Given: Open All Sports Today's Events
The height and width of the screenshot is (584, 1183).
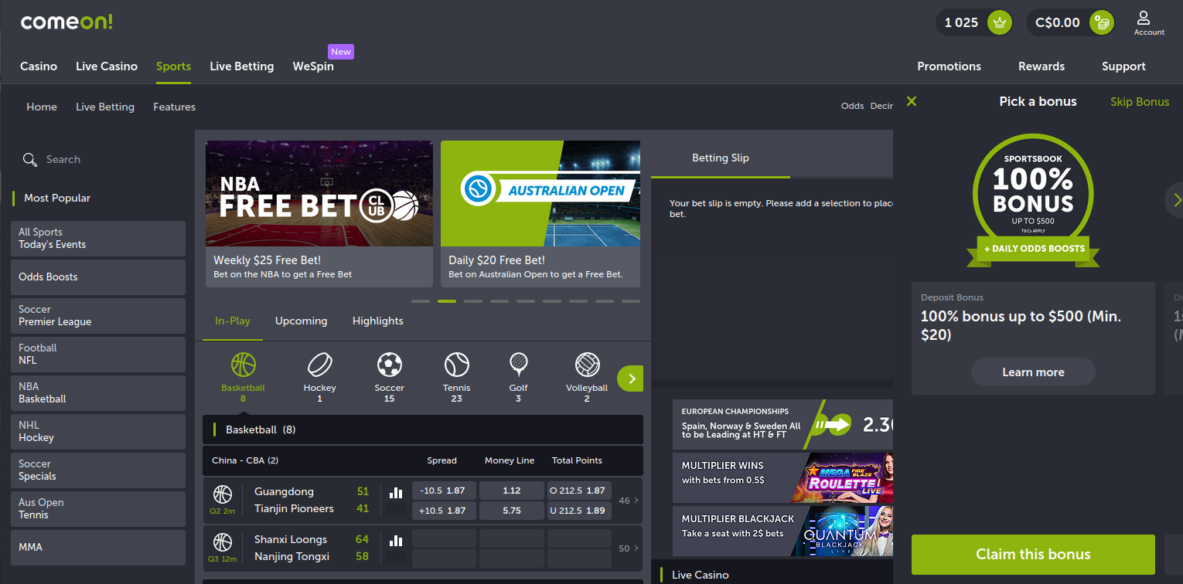Looking at the screenshot, I should point(98,239).
